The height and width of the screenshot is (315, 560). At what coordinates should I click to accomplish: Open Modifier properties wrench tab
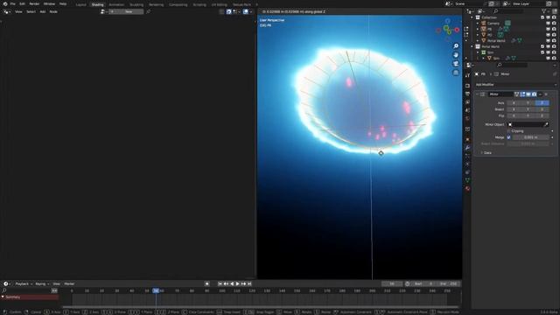pyautogui.click(x=467, y=148)
